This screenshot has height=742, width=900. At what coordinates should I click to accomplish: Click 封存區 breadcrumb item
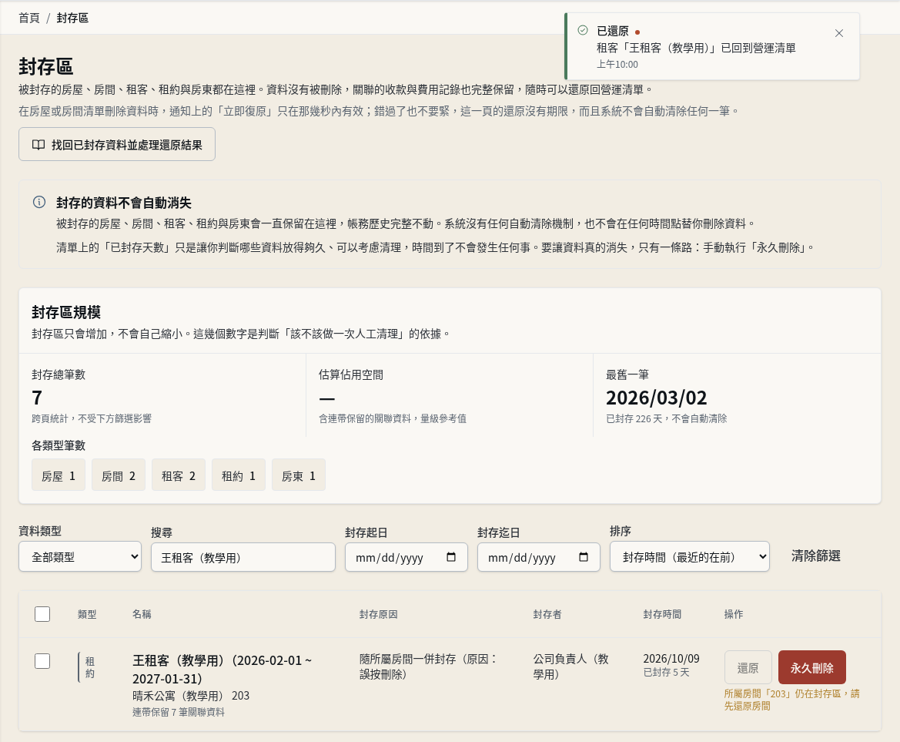72,18
